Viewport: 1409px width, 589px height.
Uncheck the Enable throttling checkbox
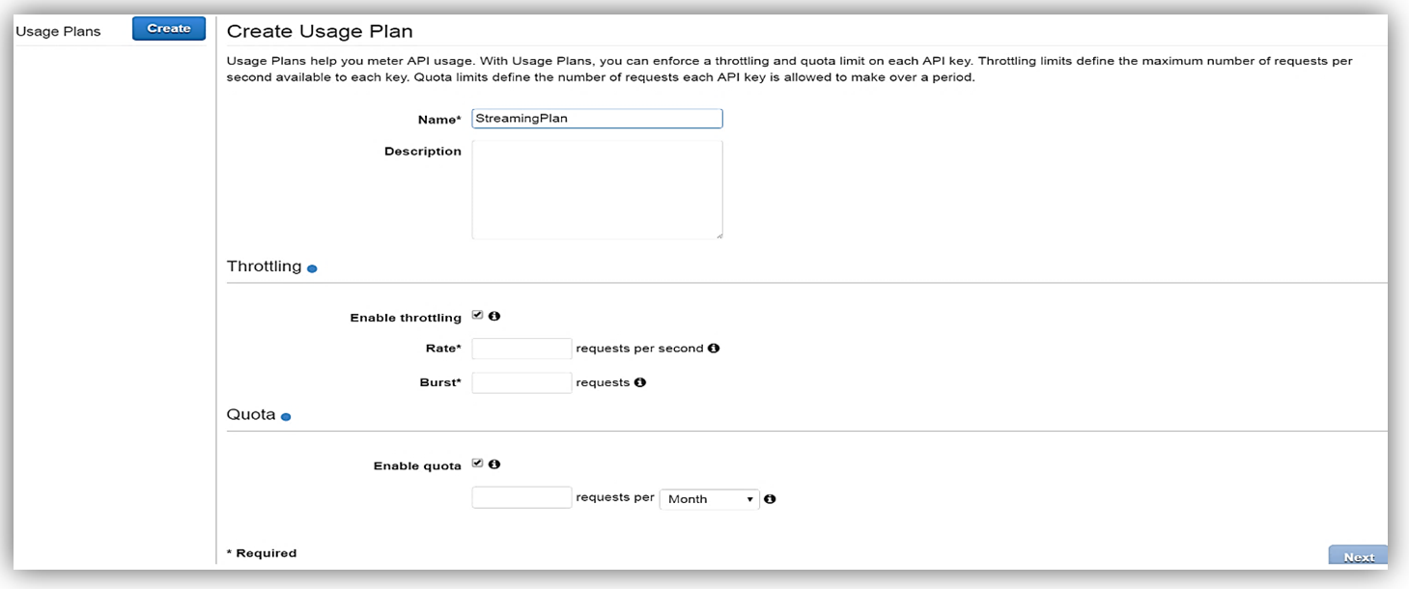[x=477, y=316]
